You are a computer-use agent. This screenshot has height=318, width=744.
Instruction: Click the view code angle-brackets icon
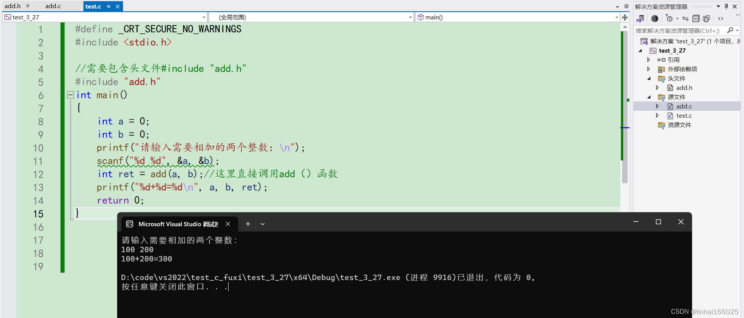(x=721, y=19)
